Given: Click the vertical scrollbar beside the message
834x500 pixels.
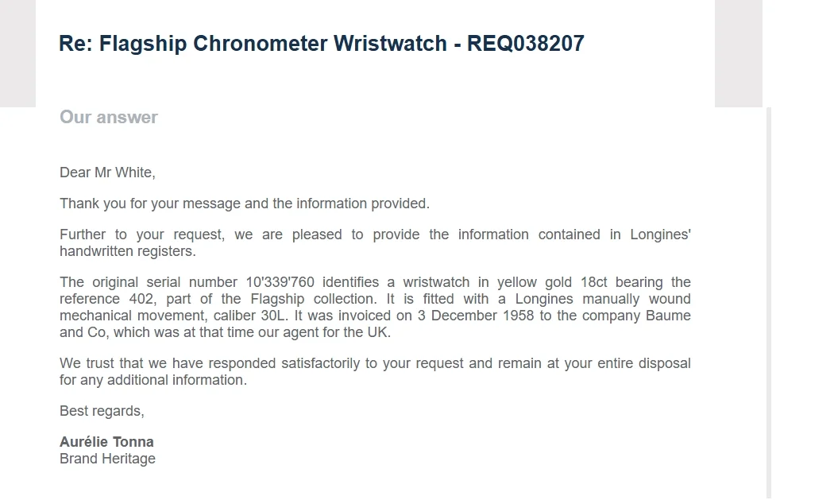Looking at the screenshot, I should pyautogui.click(x=769, y=302).
